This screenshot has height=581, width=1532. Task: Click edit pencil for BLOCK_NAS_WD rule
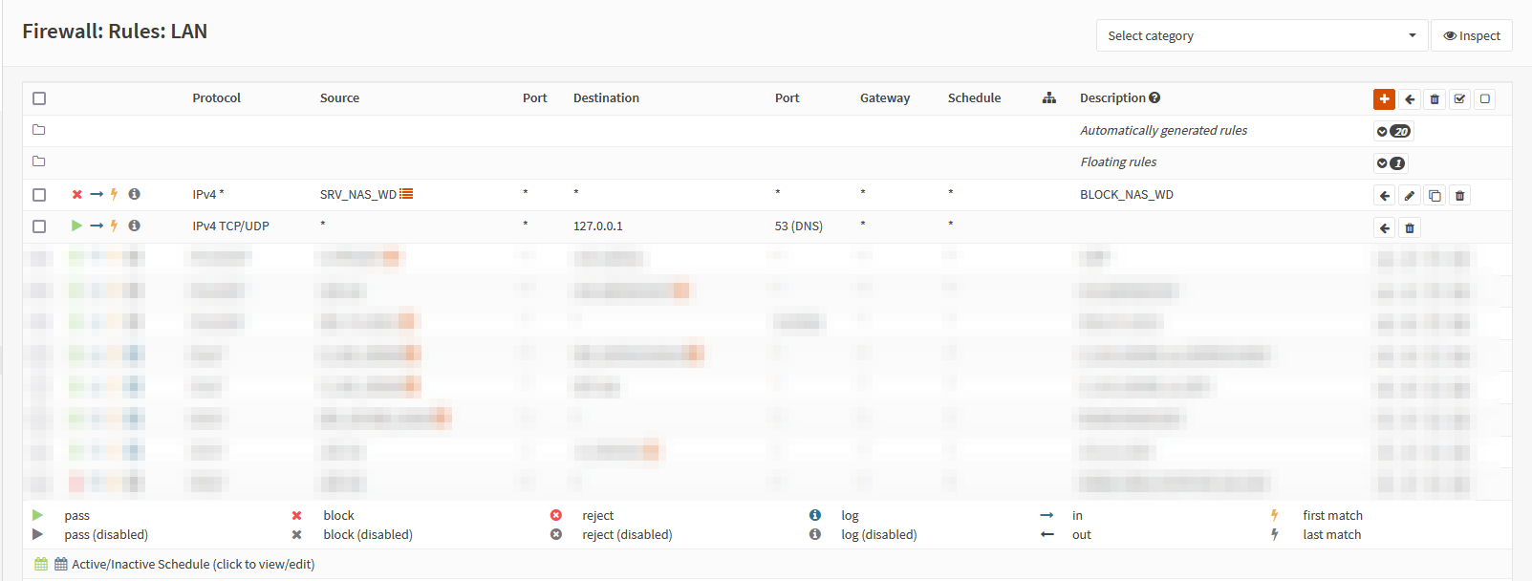[1410, 196]
